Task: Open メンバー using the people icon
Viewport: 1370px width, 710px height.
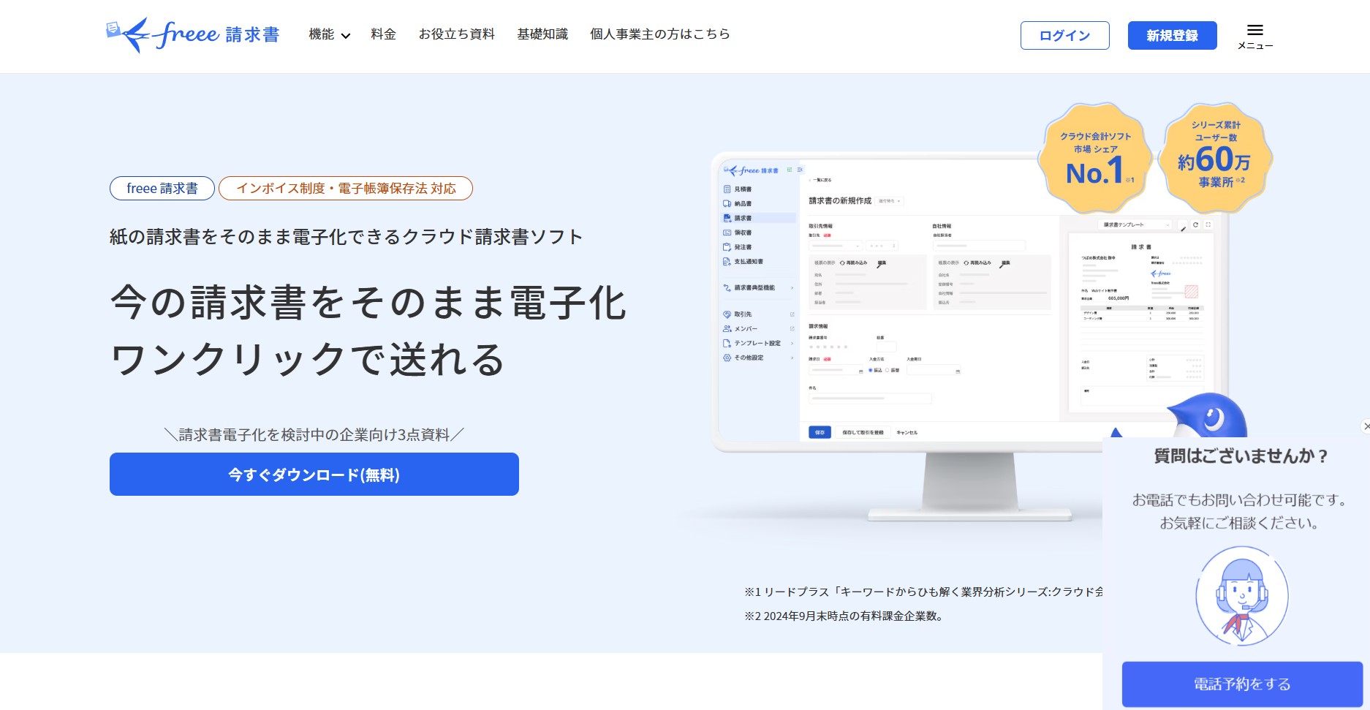Action: click(726, 328)
